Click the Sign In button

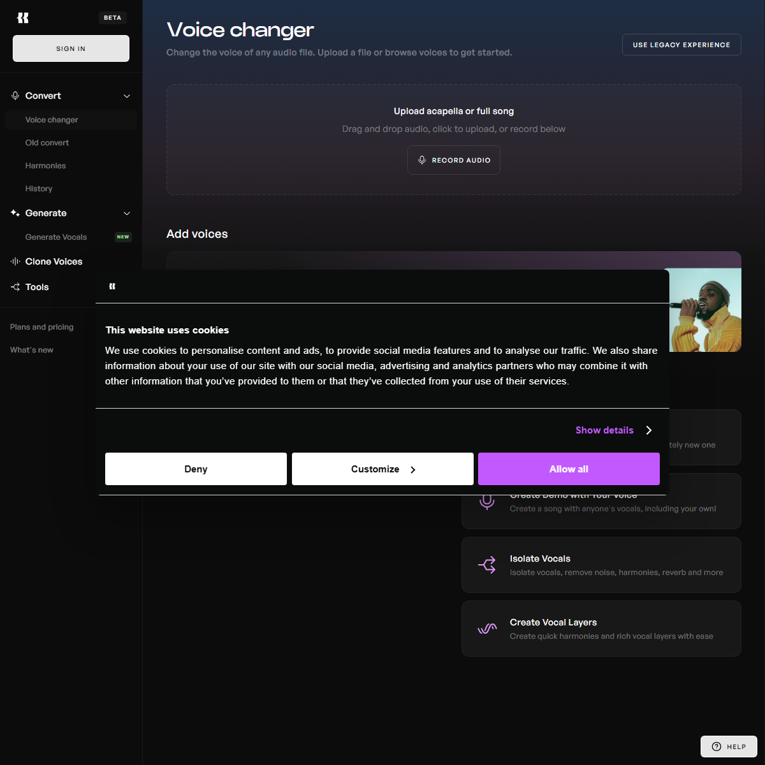[71, 48]
